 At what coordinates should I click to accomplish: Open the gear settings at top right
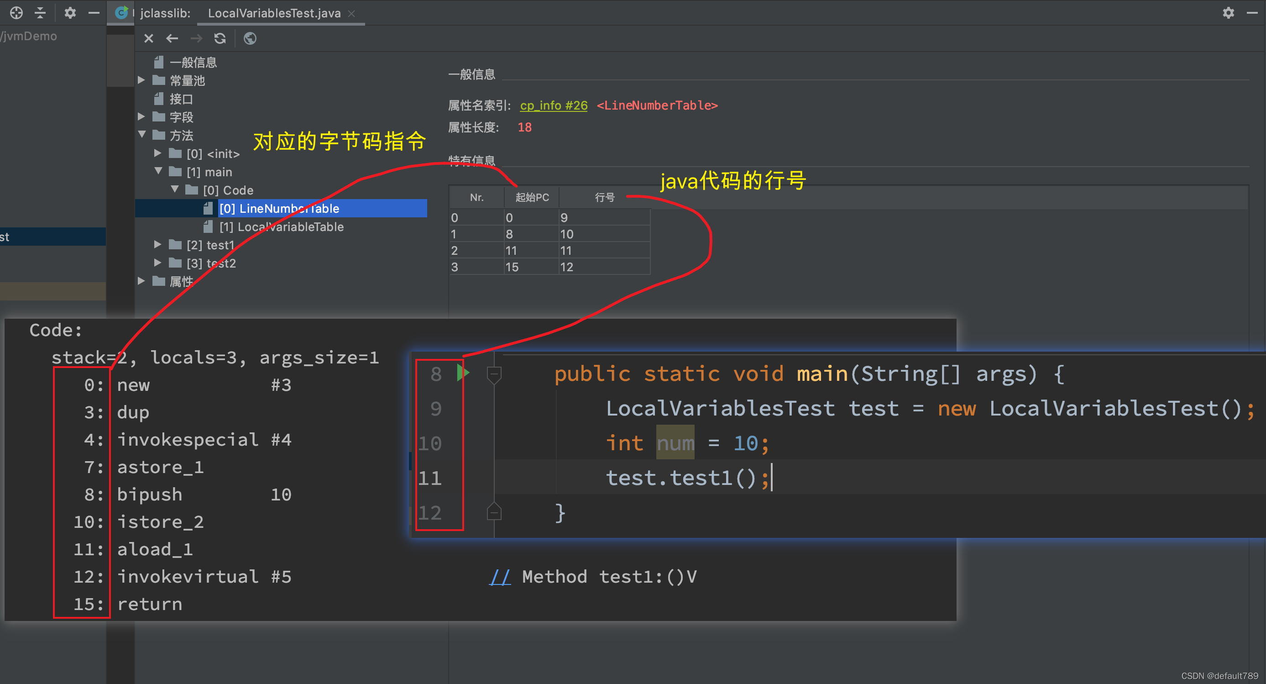click(1228, 13)
